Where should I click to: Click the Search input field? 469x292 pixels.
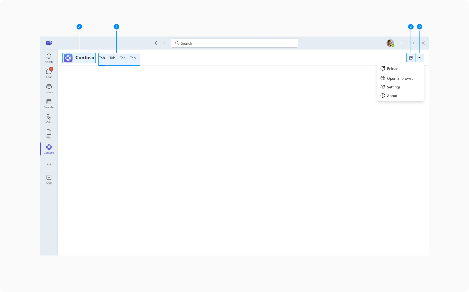234,43
